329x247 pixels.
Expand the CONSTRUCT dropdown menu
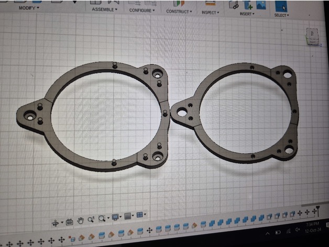(x=179, y=11)
